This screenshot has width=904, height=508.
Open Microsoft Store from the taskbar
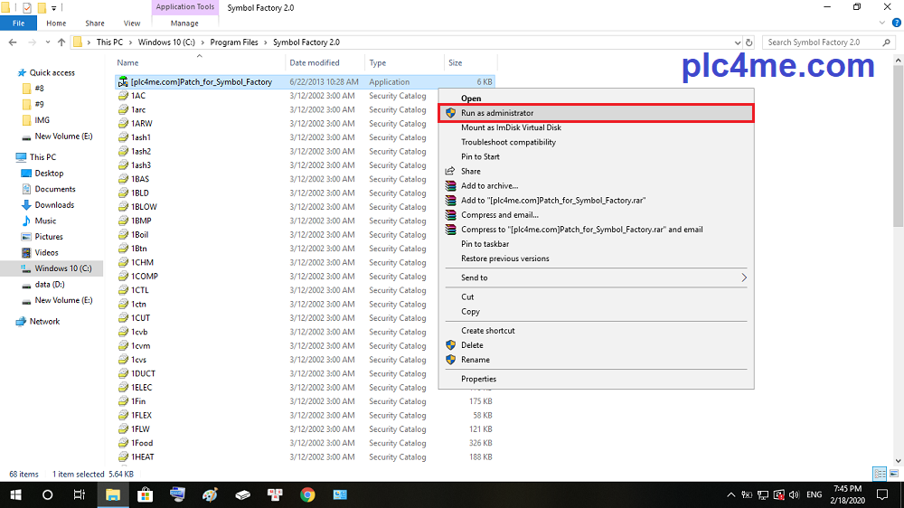point(145,494)
